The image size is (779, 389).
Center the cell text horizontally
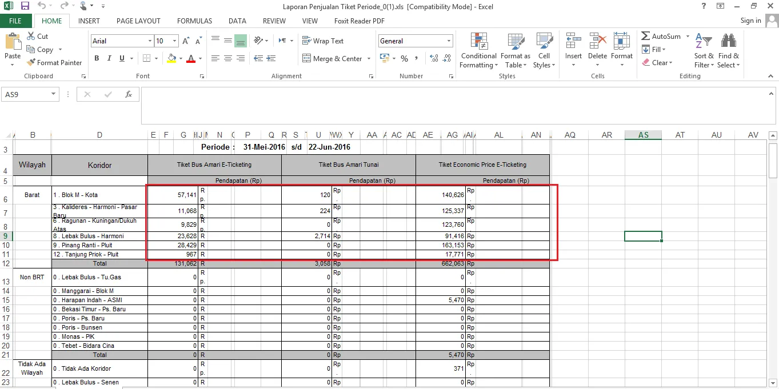click(x=228, y=58)
